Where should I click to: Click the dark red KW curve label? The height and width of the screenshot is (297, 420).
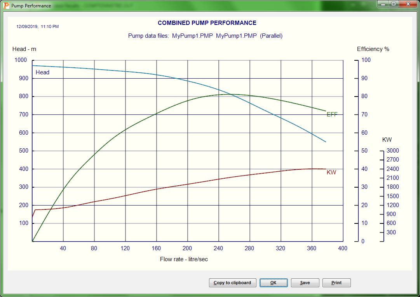click(x=331, y=172)
